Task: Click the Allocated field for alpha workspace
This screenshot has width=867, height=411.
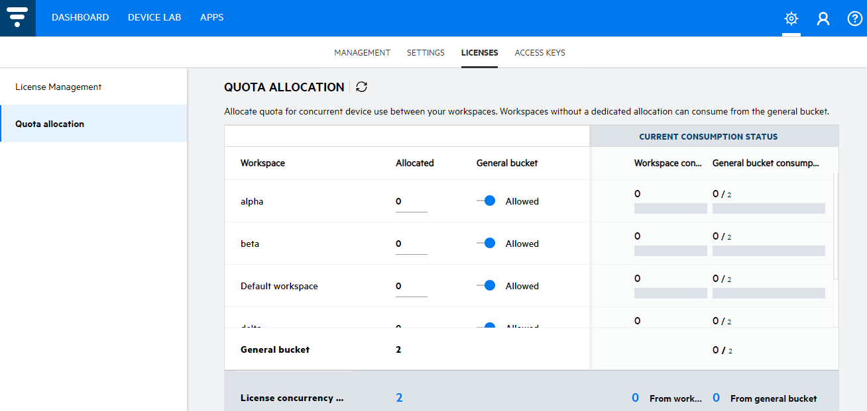Action: [x=411, y=202]
